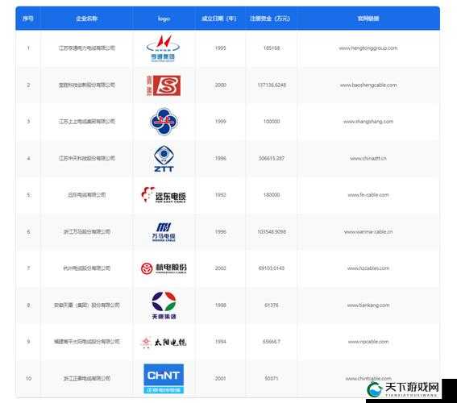This screenshot has width=457, height=403.
Task: Click registered capital value 185158
Action: [x=272, y=48]
